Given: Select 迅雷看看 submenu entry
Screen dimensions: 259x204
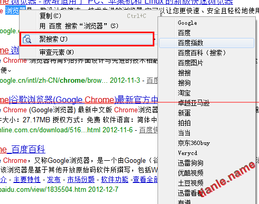Looking at the screenshot, I should click(207, 193).
